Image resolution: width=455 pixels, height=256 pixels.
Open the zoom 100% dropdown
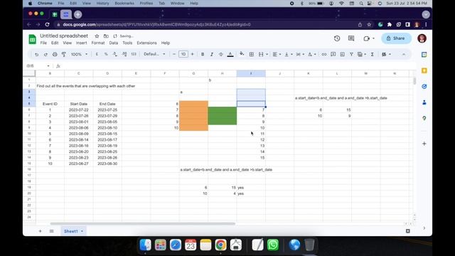[x=79, y=54]
